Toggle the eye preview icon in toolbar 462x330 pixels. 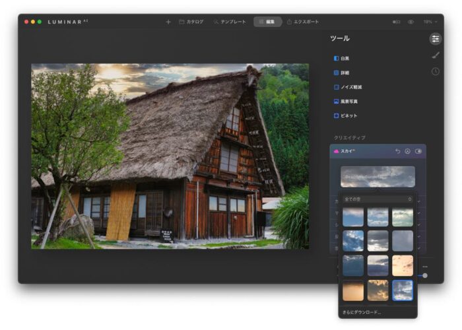click(x=411, y=22)
